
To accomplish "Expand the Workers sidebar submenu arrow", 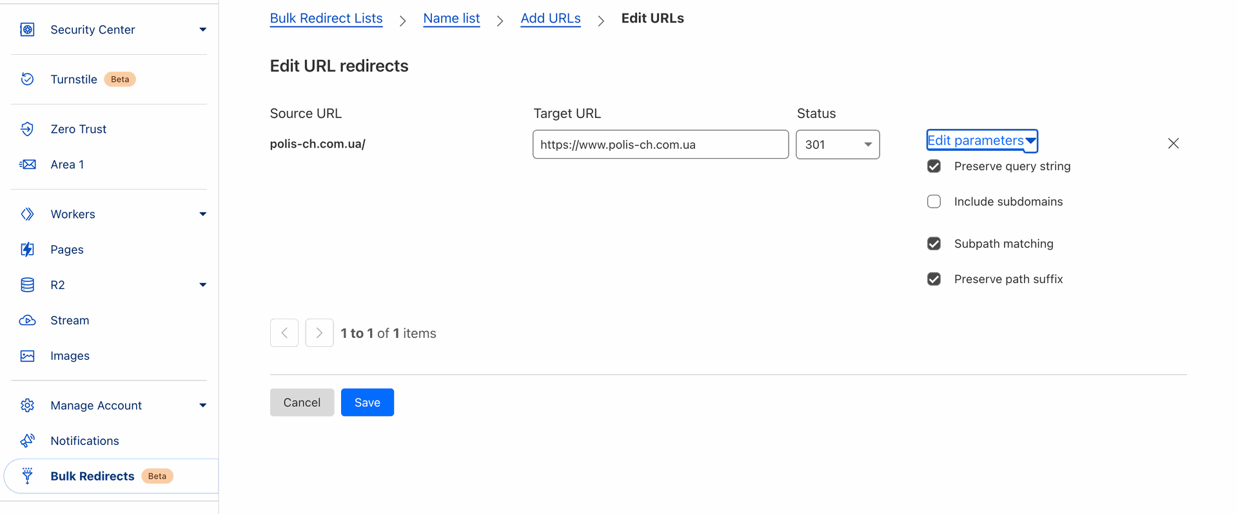I will pos(202,214).
